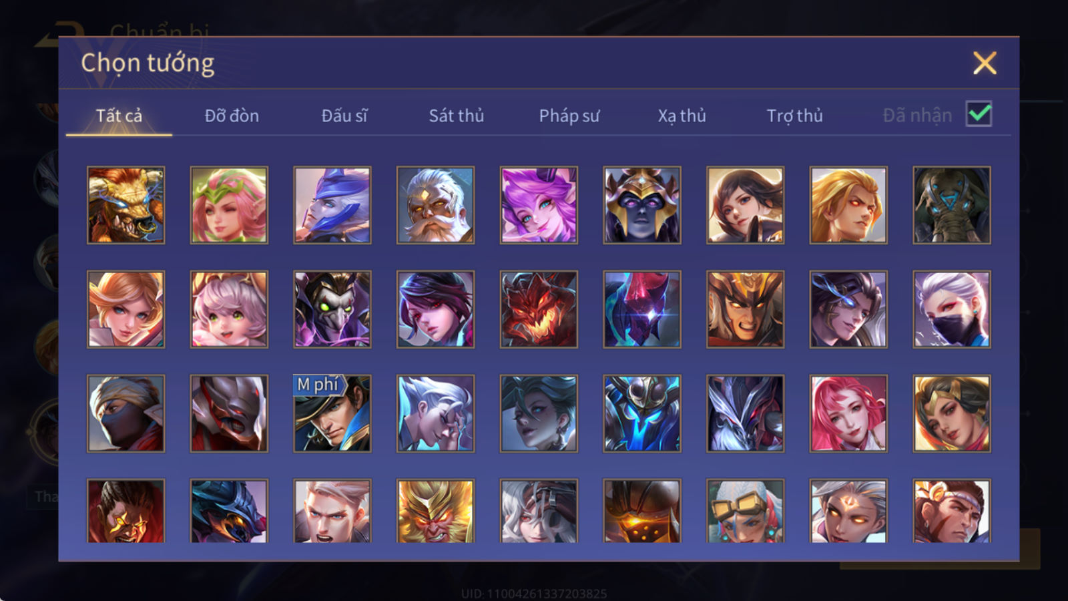Choose the black-masked white-haired ninja hero

click(952, 309)
